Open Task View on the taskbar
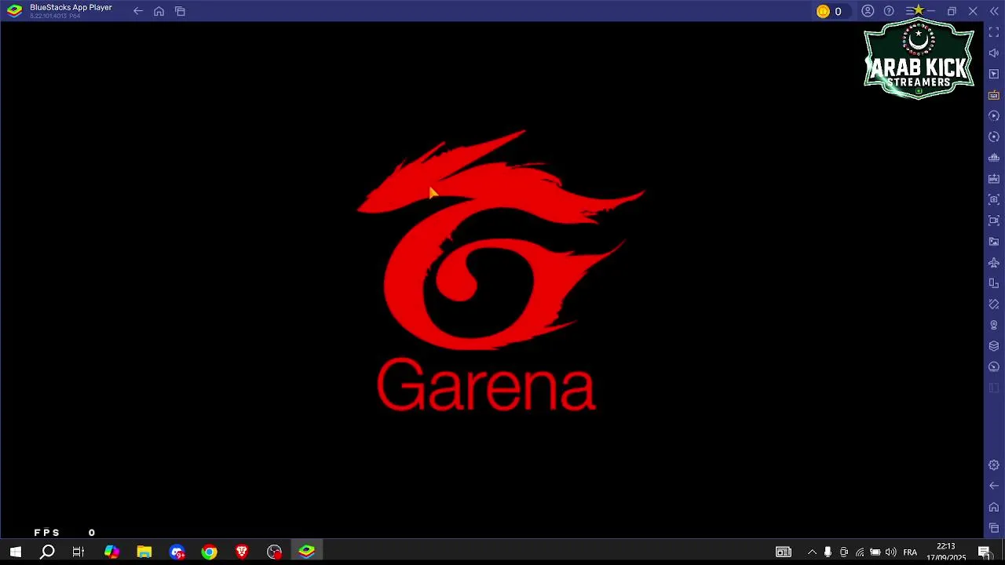The height and width of the screenshot is (565, 1005). click(79, 552)
